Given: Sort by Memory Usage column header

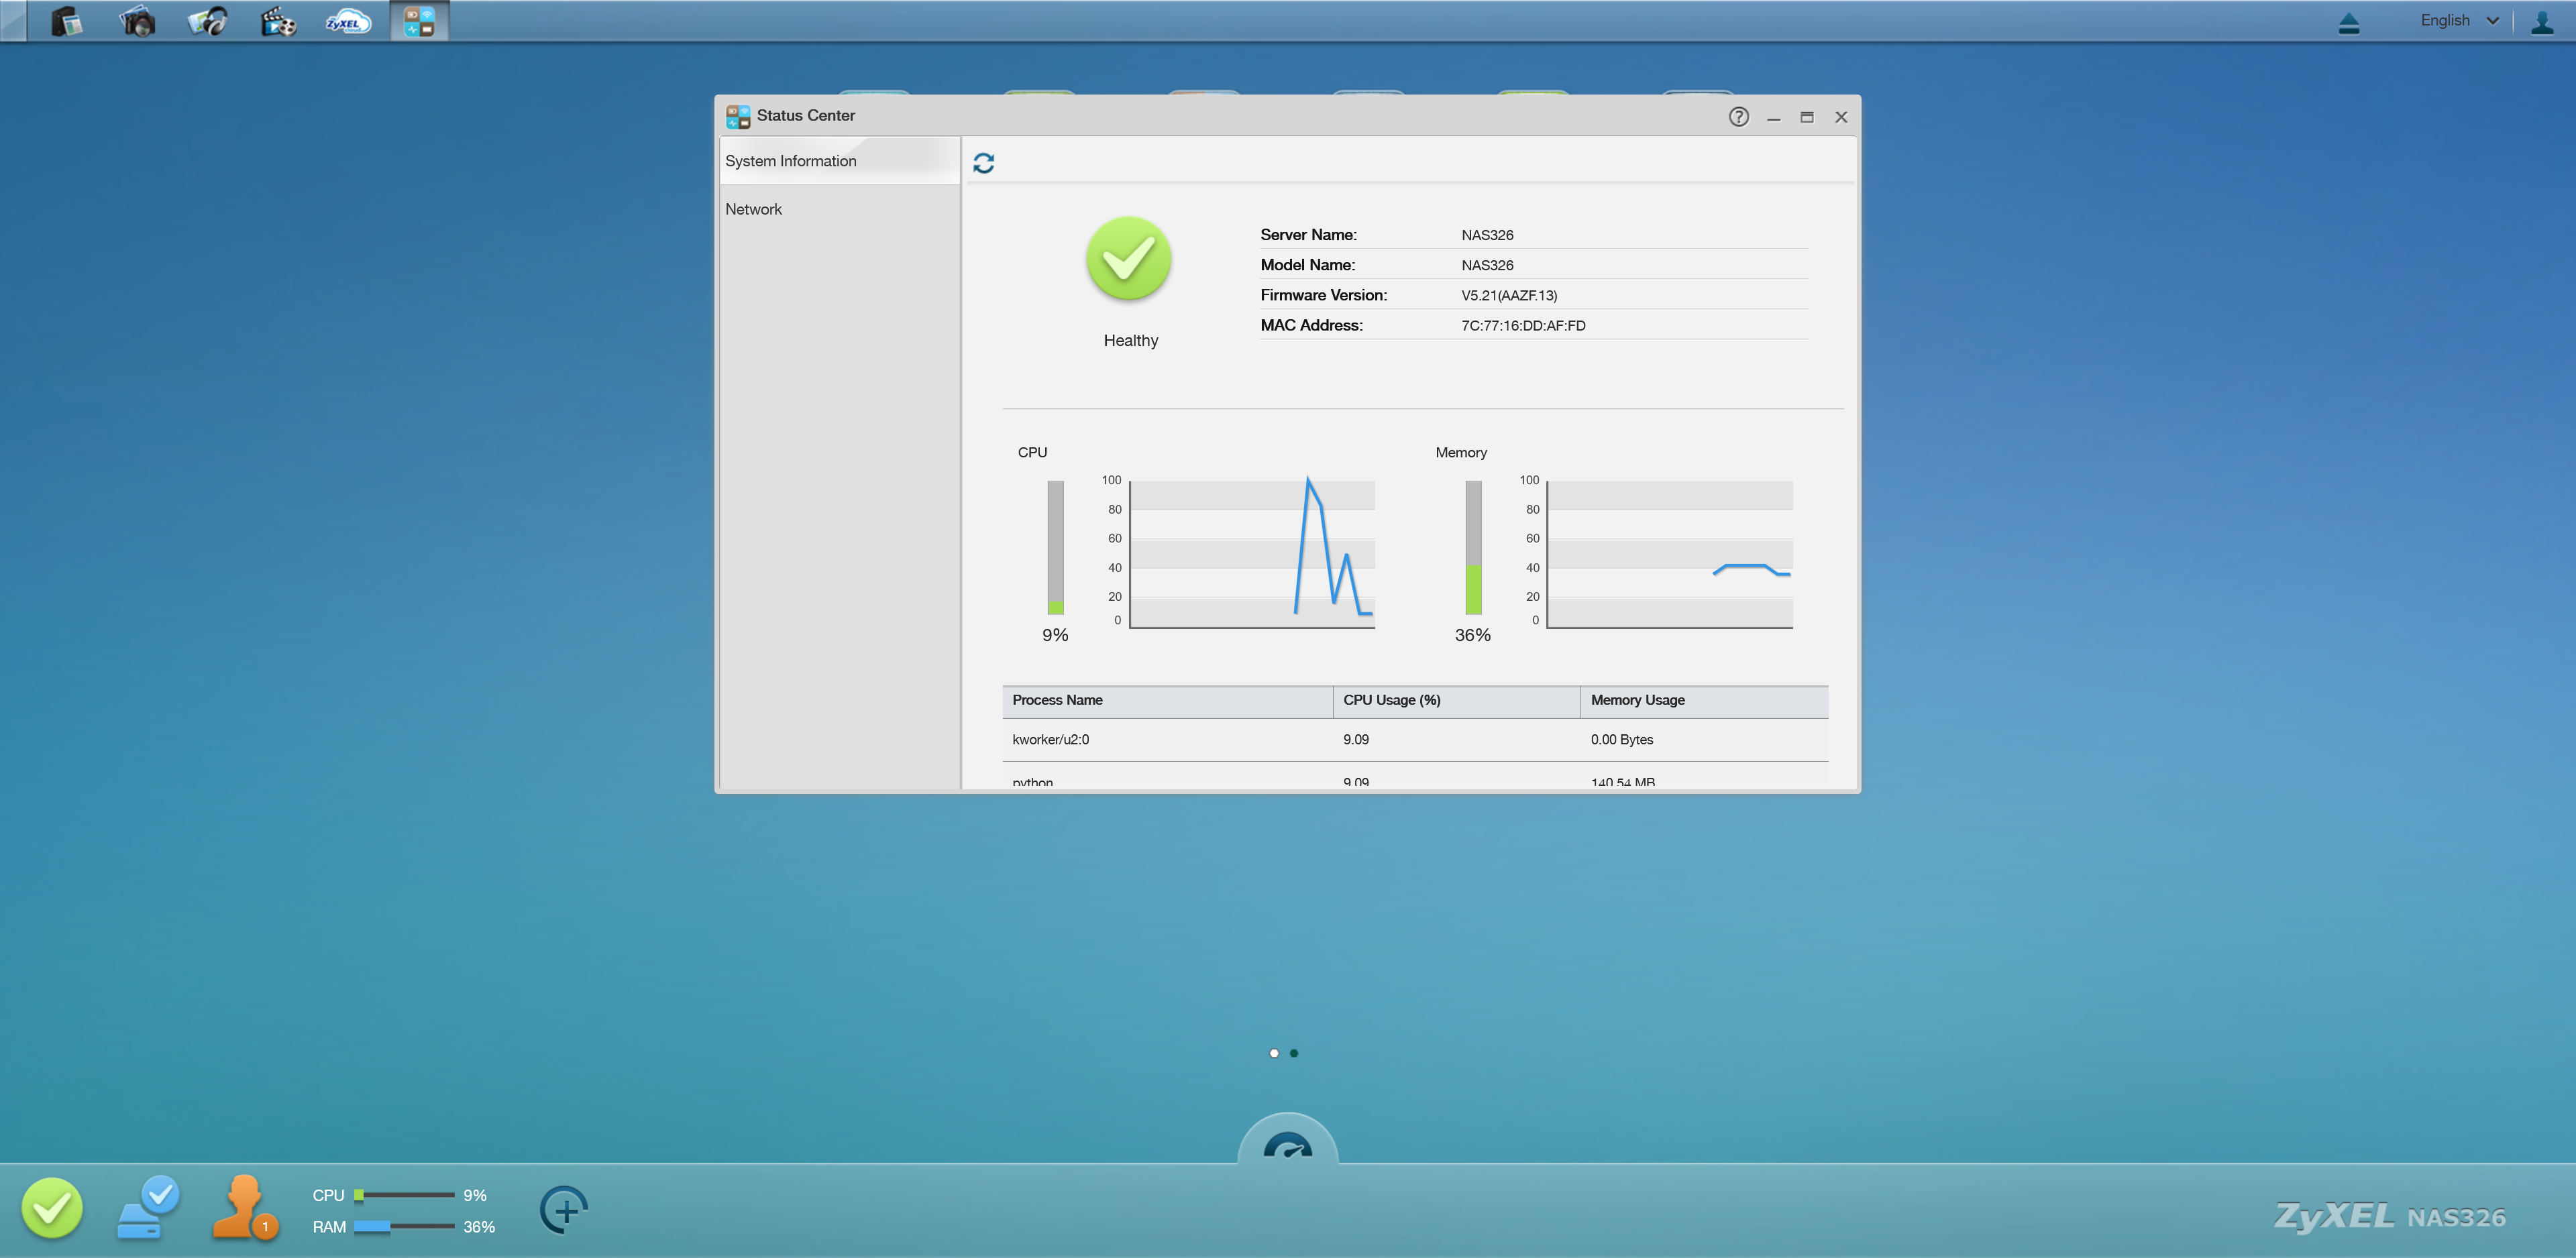Looking at the screenshot, I should tap(1704, 700).
